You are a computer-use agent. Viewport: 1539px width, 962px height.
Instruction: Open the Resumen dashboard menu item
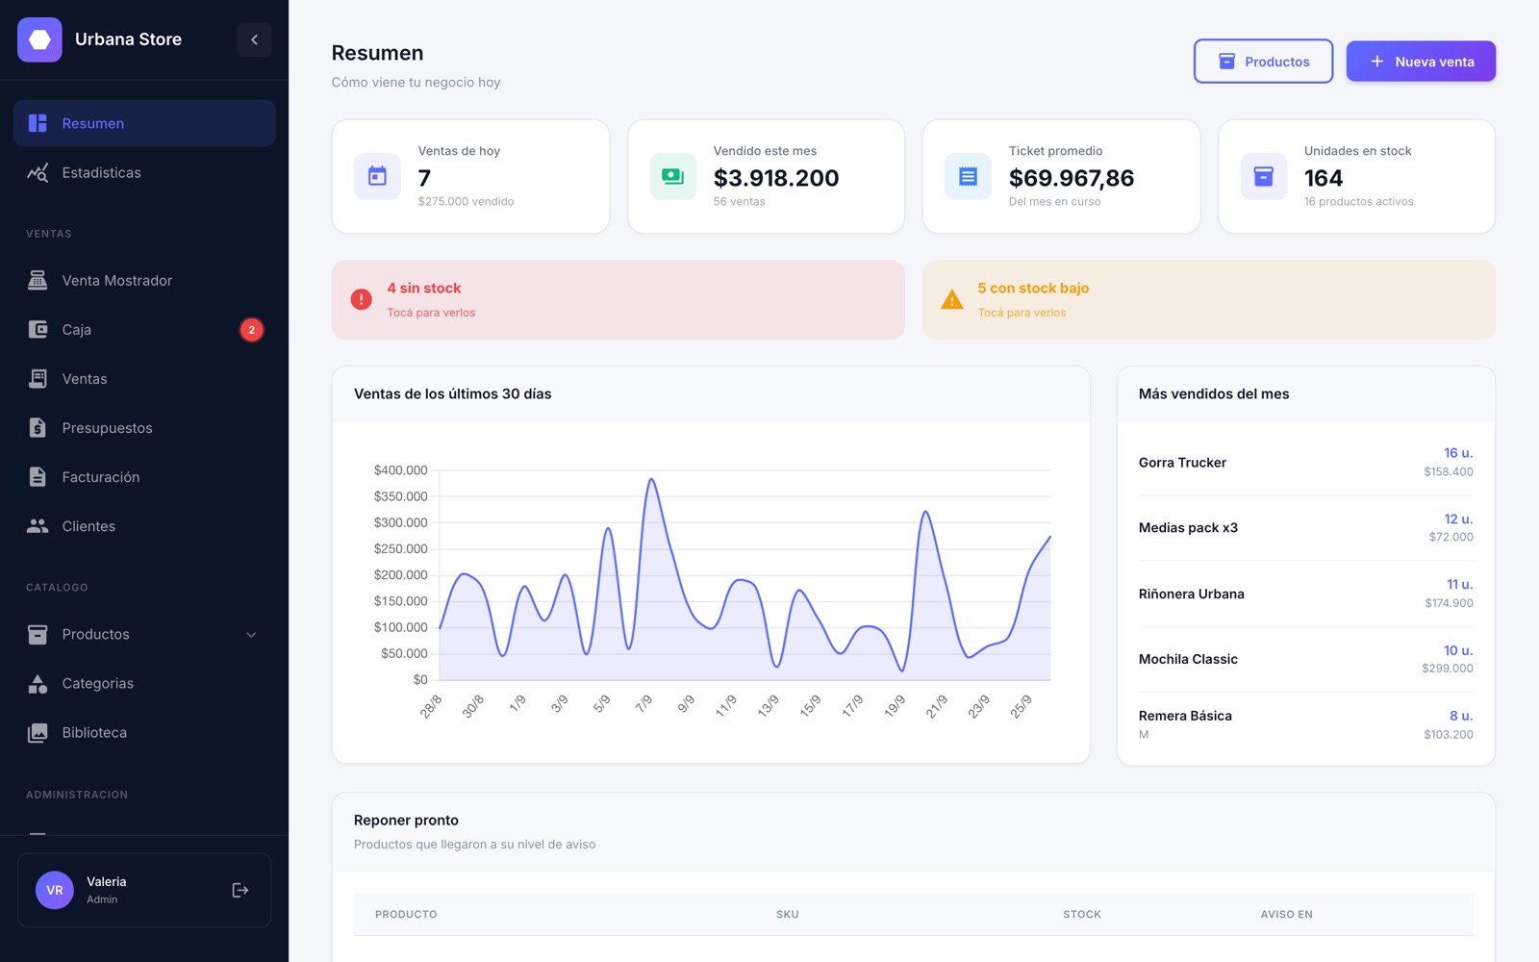point(144,123)
